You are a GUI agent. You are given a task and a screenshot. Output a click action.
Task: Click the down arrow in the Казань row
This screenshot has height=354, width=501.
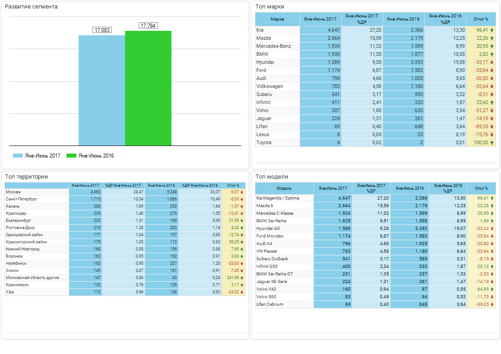click(242, 206)
